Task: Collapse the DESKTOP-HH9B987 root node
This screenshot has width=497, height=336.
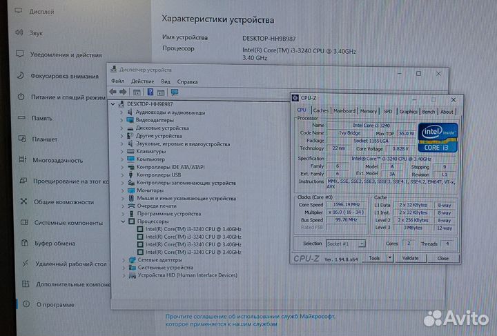Action: (x=113, y=104)
